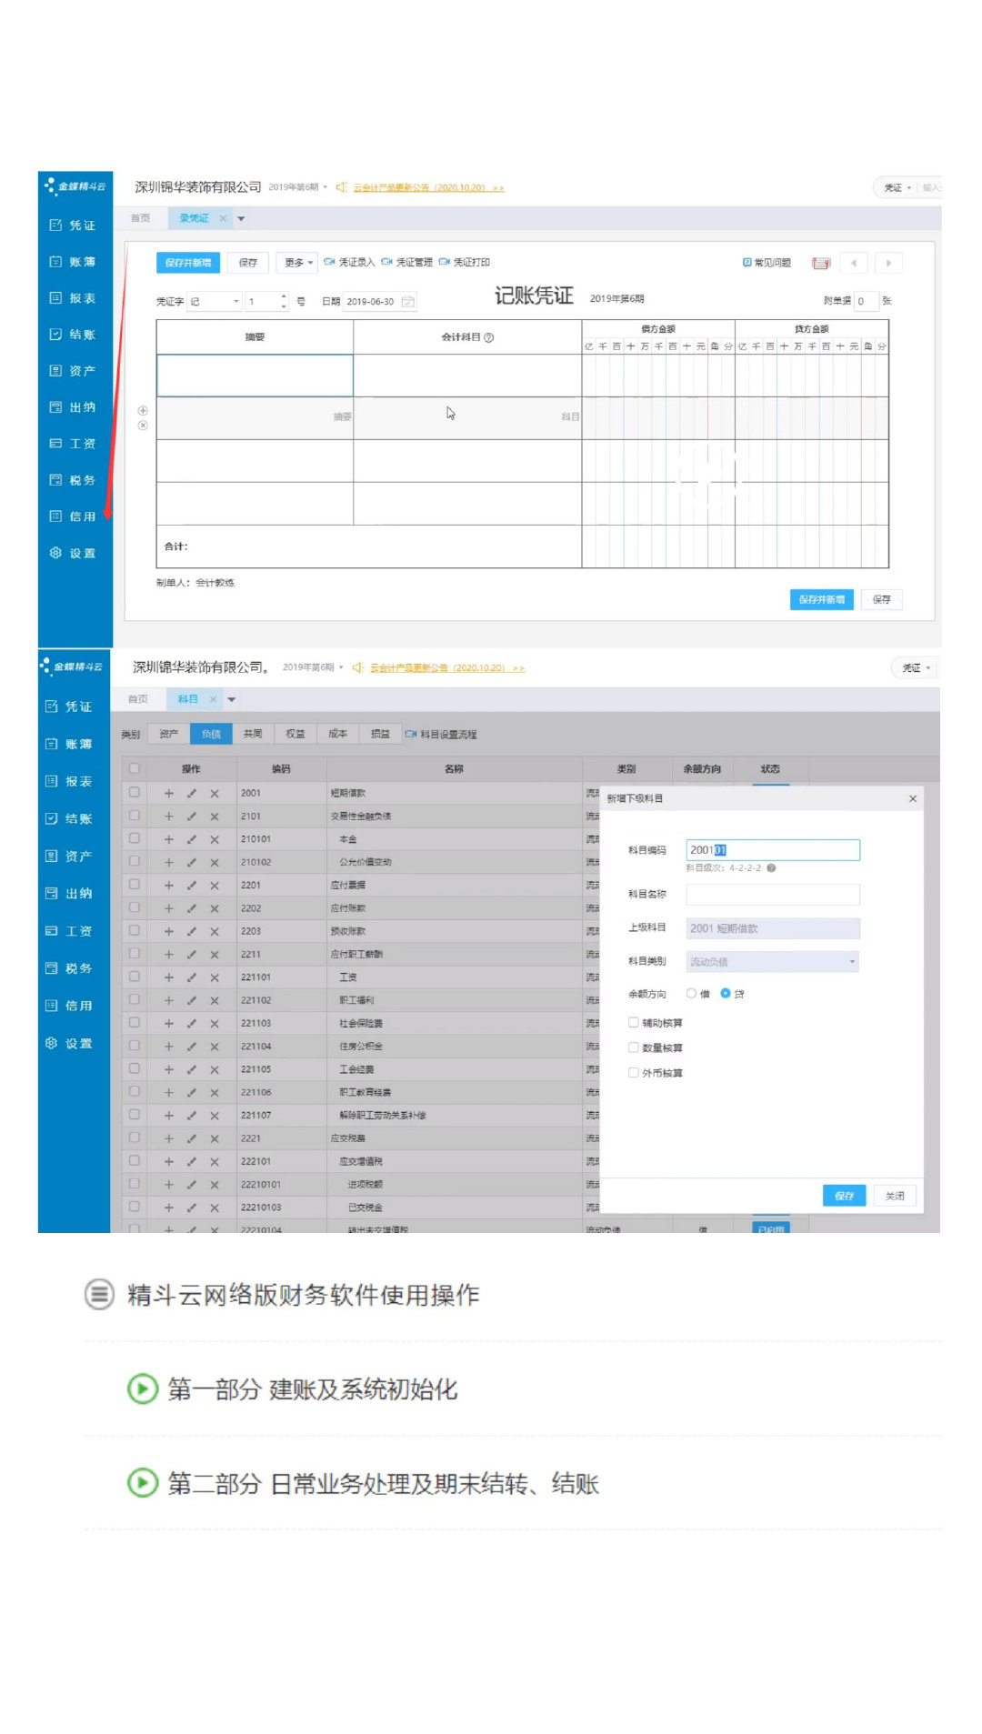This screenshot has width=982, height=1734.
Task: Click 关闭 in the 新增下级科目 dialog
Action: (895, 1196)
